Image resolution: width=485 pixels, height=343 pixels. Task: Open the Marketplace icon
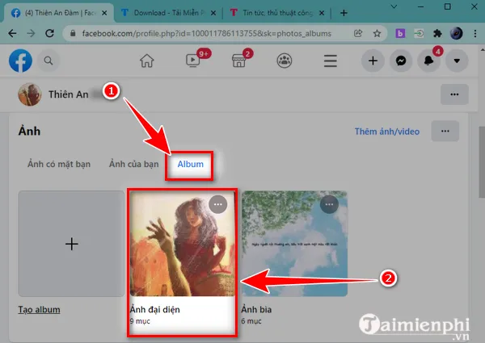(239, 61)
